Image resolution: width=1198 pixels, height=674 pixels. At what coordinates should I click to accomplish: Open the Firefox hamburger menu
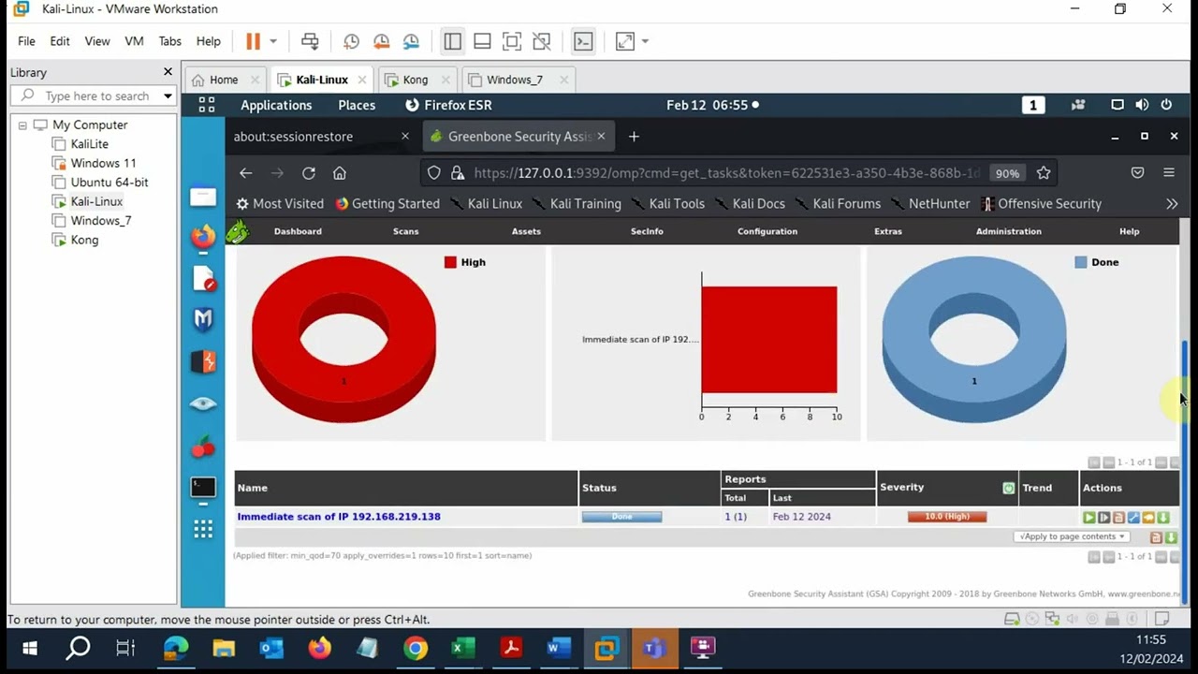pos(1169,173)
